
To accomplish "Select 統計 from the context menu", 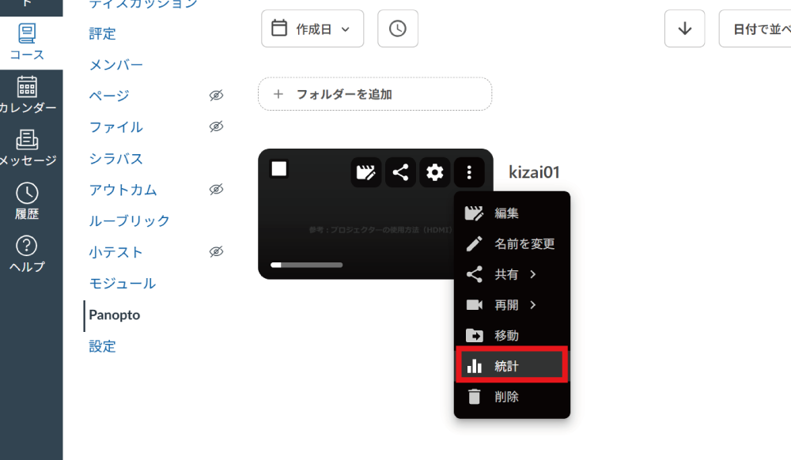I will tap(512, 366).
